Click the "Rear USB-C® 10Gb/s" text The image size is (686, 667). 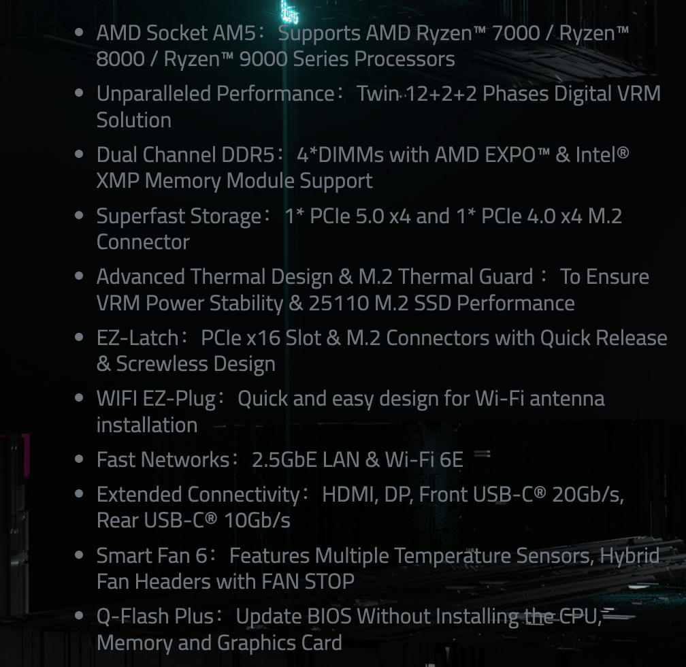click(x=193, y=521)
